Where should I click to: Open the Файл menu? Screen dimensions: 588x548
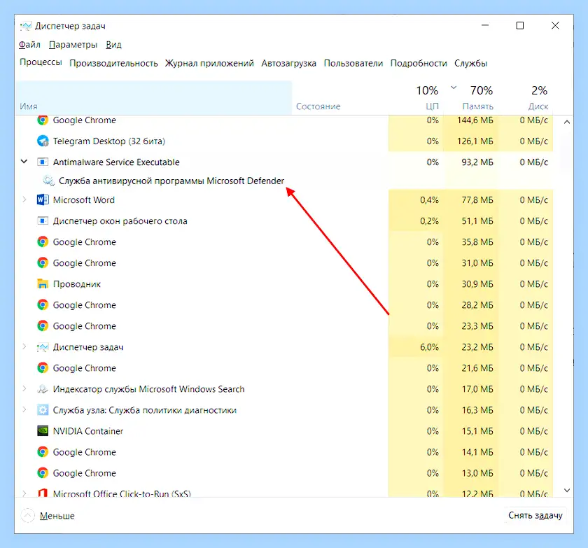click(29, 45)
